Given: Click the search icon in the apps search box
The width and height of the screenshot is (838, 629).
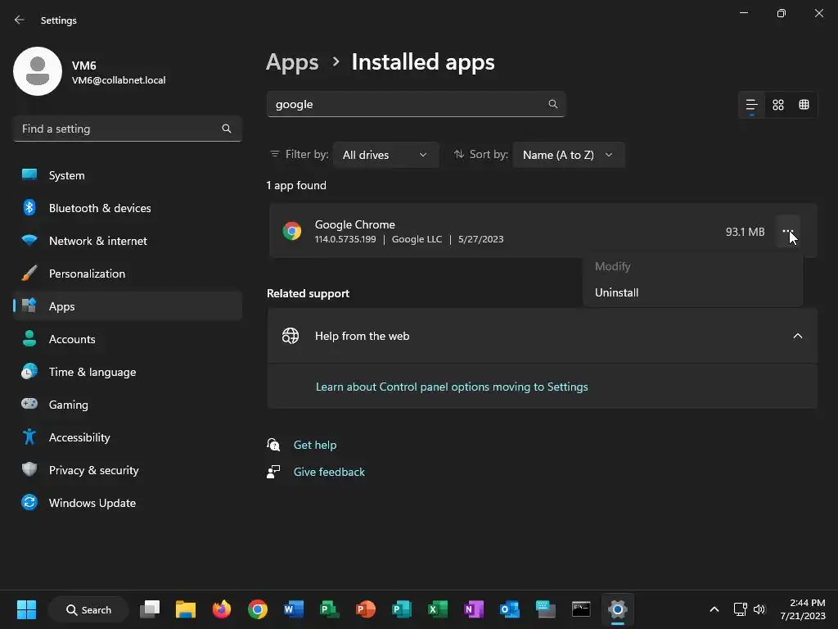Looking at the screenshot, I should 553,104.
